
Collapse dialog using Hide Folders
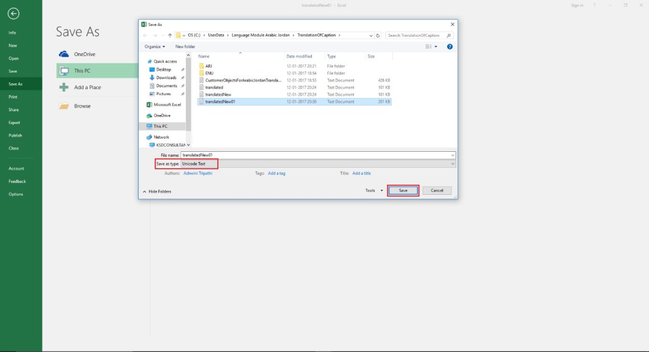[x=157, y=191]
